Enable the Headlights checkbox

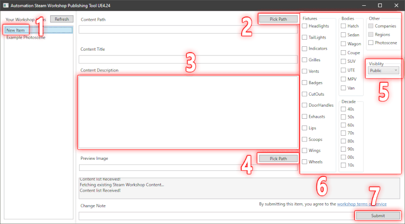[x=305, y=26]
